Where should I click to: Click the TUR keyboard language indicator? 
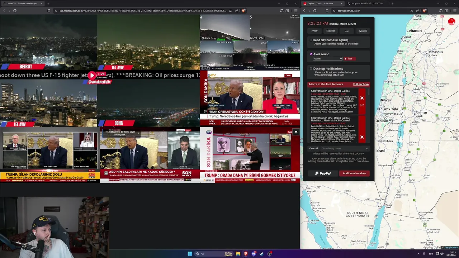click(x=431, y=254)
